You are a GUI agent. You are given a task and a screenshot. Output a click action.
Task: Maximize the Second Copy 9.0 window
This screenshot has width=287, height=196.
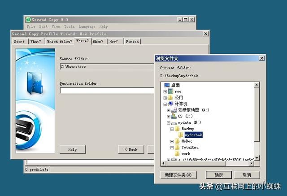(186, 20)
